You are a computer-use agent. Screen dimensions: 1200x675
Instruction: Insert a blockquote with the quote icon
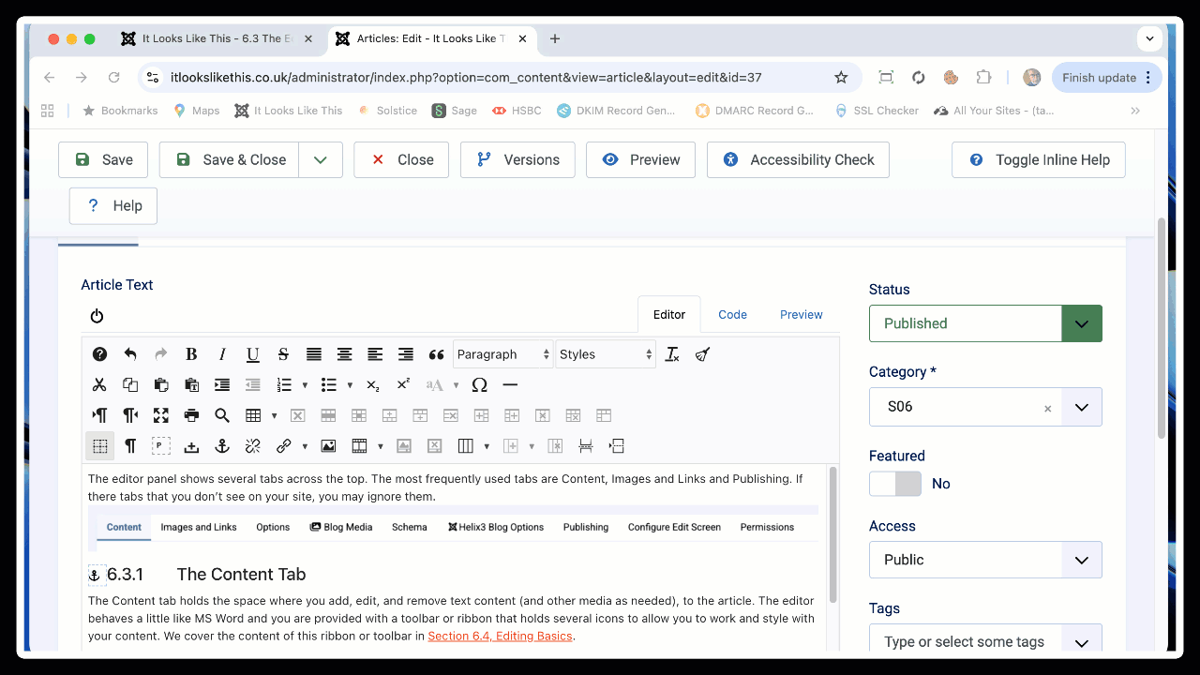[436, 354]
